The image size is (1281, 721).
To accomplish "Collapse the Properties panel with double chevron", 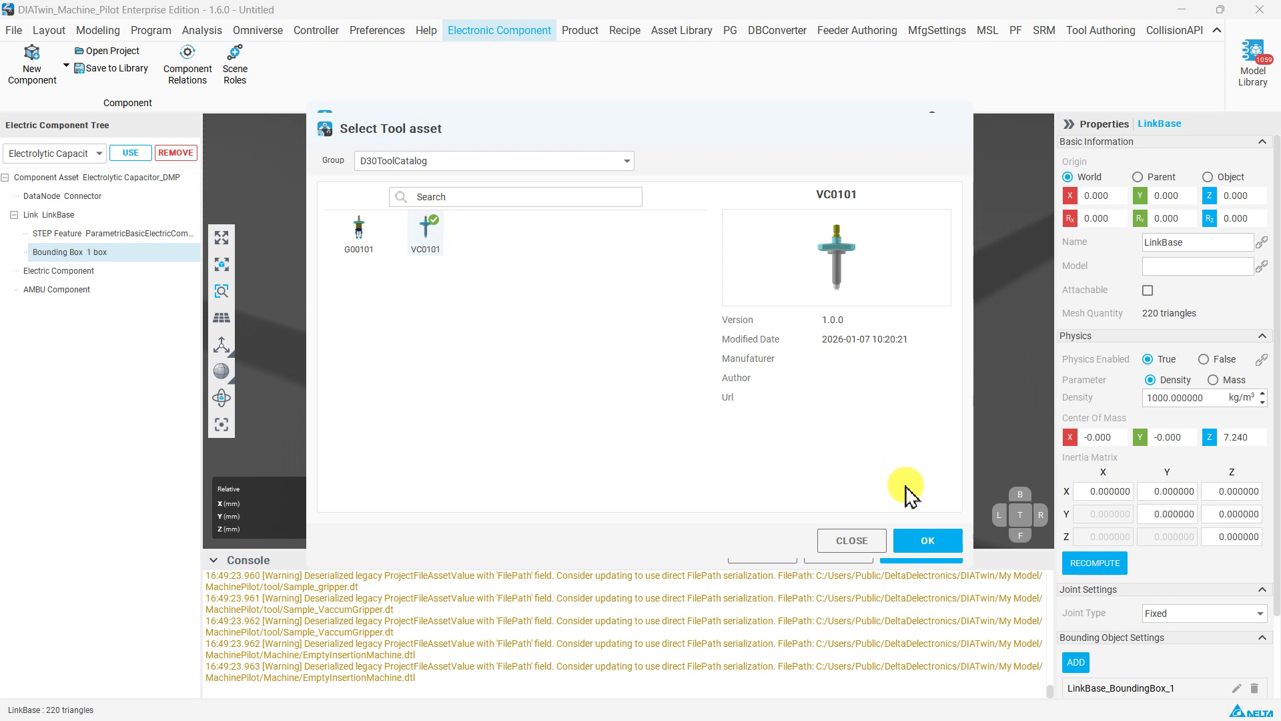I will pyautogui.click(x=1069, y=124).
